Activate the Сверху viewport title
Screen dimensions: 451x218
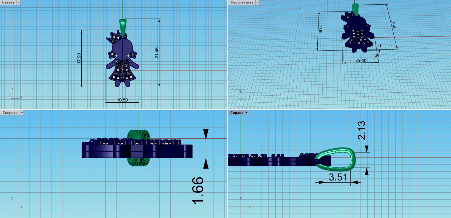(8, 2)
